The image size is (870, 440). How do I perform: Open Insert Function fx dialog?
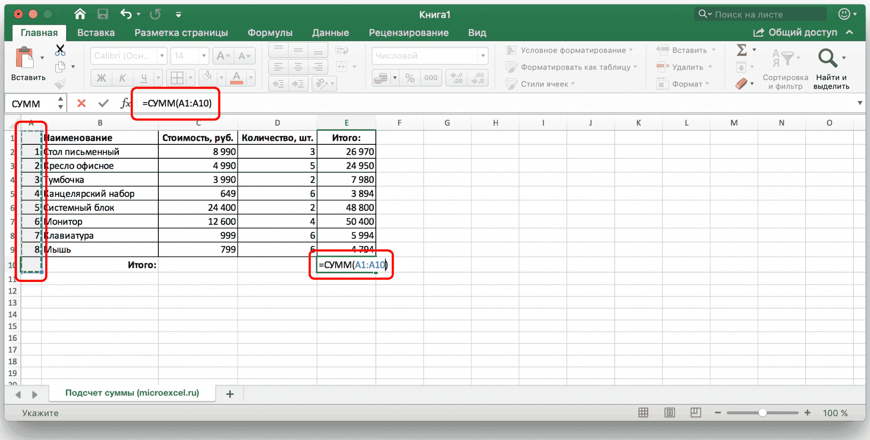125,103
